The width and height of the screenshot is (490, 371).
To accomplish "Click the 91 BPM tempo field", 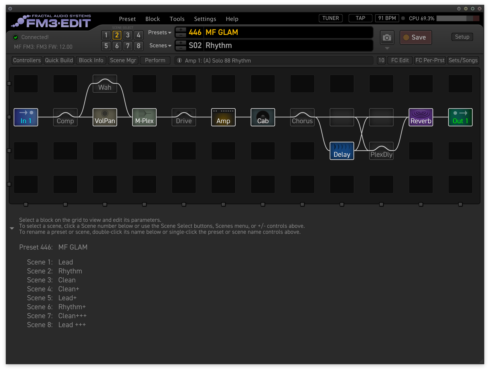I will tap(387, 18).
